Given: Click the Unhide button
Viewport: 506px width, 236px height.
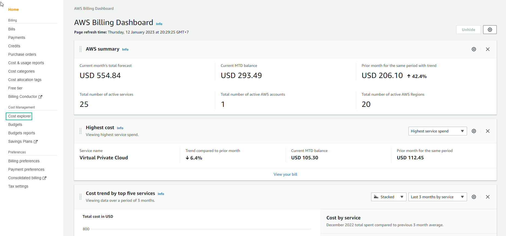Looking at the screenshot, I should (x=468, y=30).
